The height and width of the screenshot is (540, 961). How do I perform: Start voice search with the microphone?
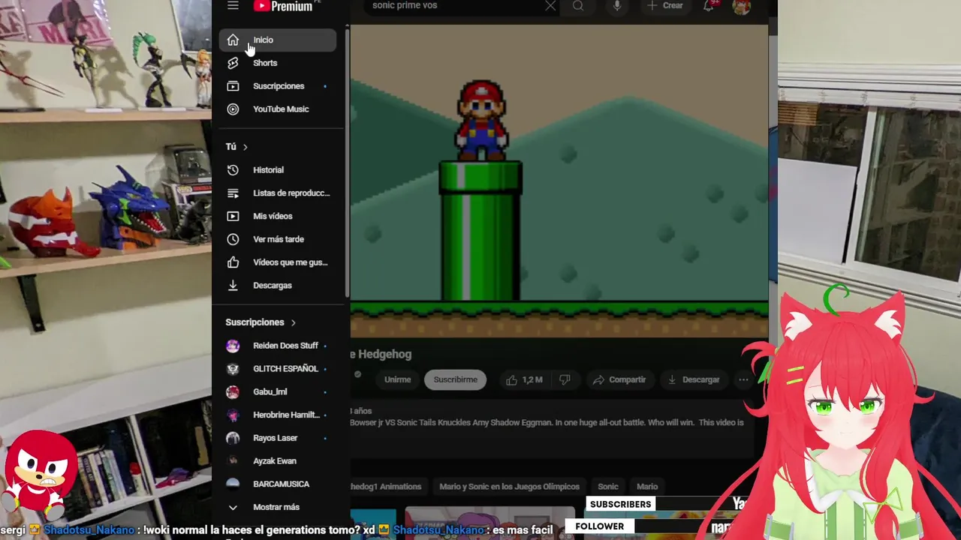617,6
